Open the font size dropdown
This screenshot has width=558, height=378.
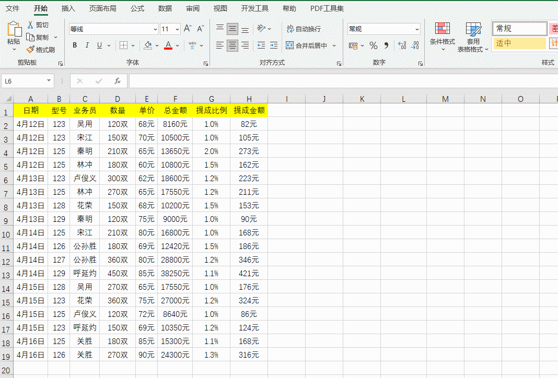click(x=177, y=29)
